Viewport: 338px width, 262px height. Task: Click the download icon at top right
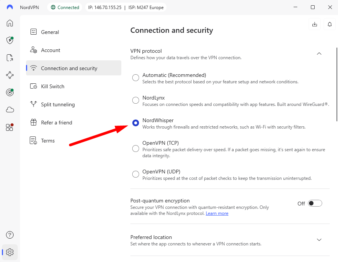coord(315,24)
